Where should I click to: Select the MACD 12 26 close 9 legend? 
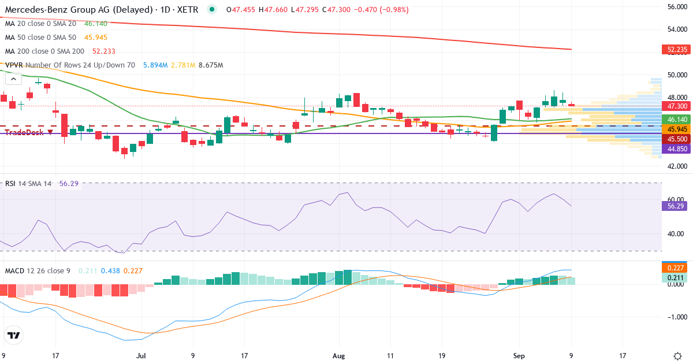[x=38, y=270]
